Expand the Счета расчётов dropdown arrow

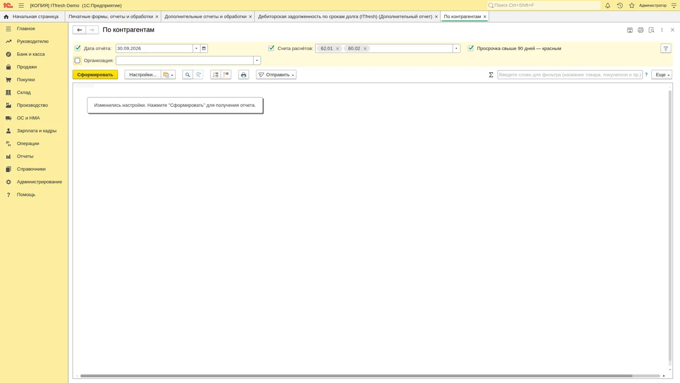click(x=456, y=49)
